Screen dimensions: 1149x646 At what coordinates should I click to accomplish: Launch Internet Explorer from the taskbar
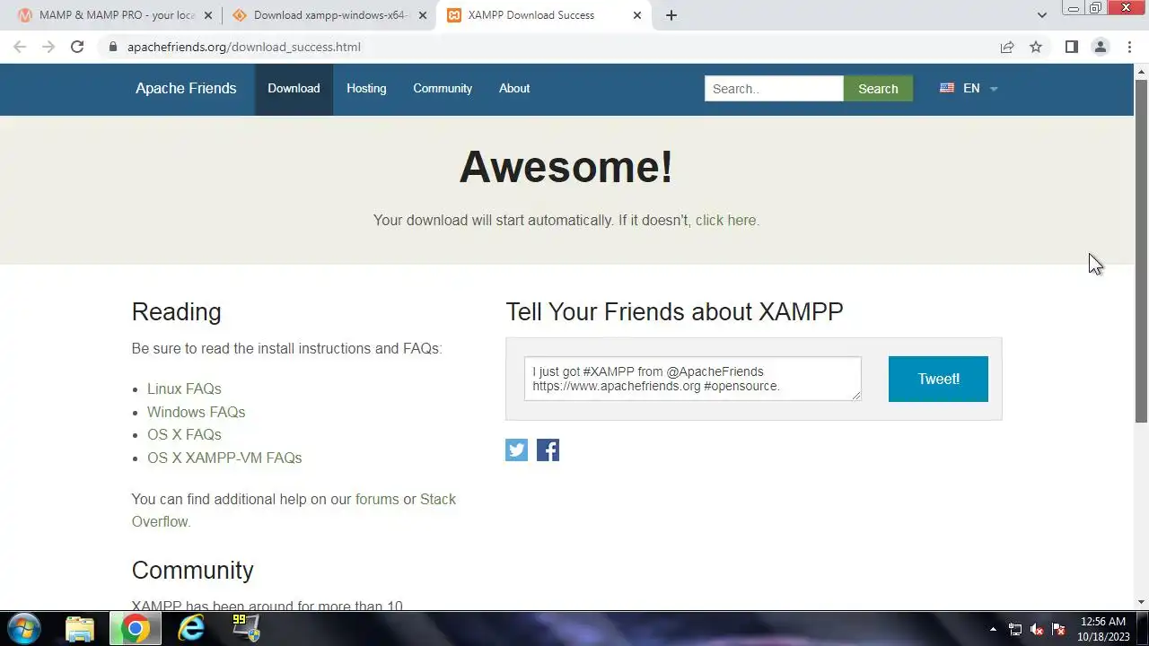pyautogui.click(x=191, y=629)
